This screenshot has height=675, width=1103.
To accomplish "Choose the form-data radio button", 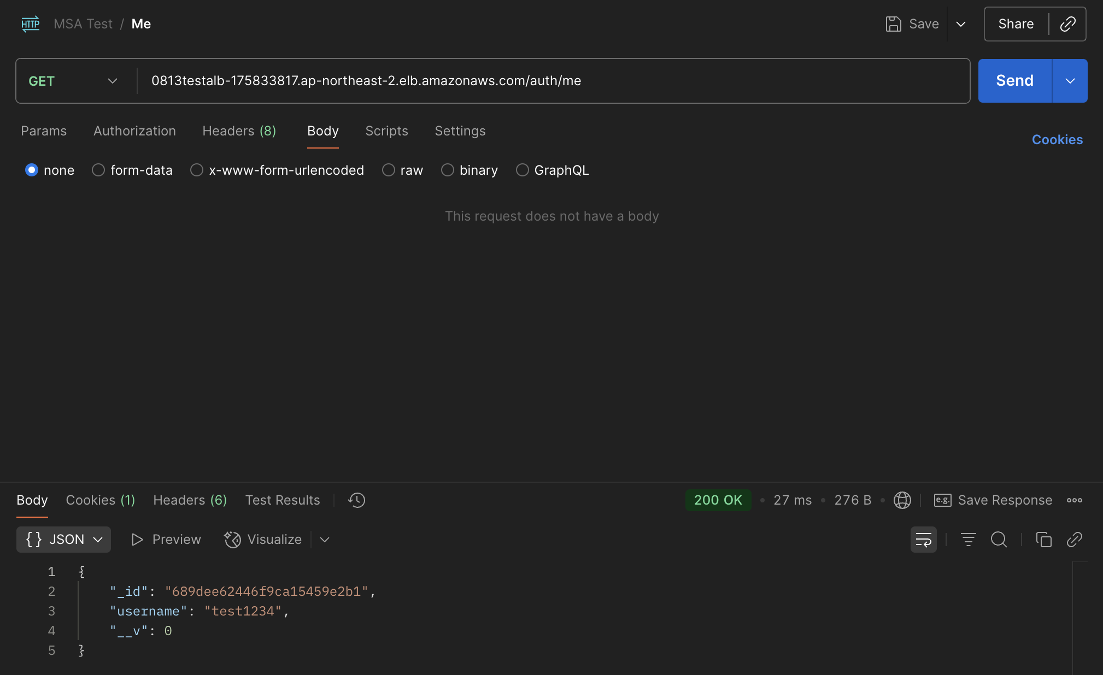I will pos(98,170).
